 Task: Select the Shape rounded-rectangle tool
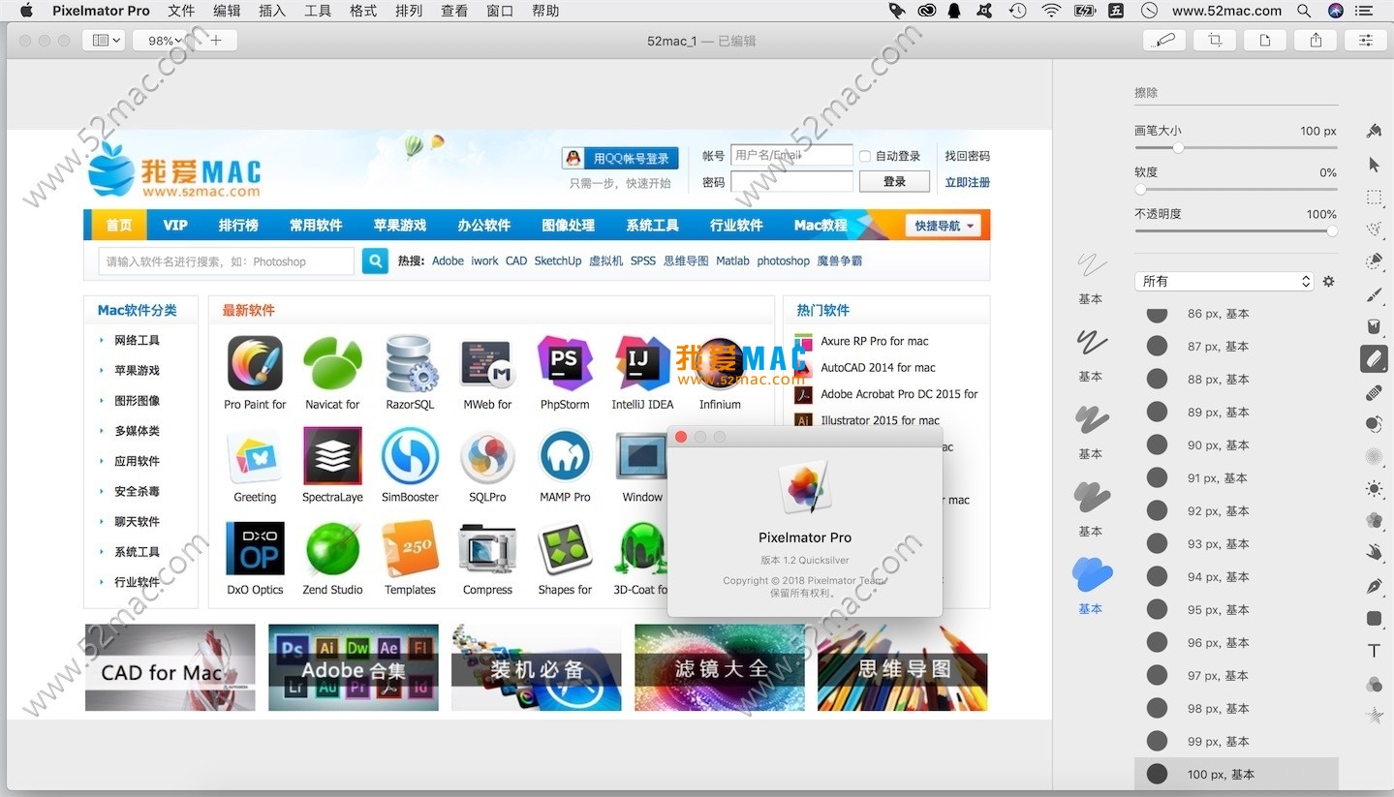click(1374, 618)
